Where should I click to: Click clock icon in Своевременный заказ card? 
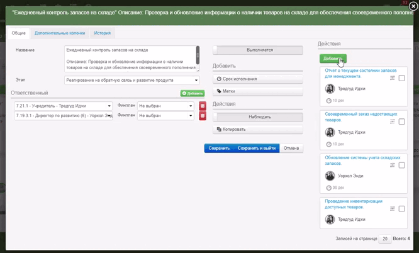point(328,144)
